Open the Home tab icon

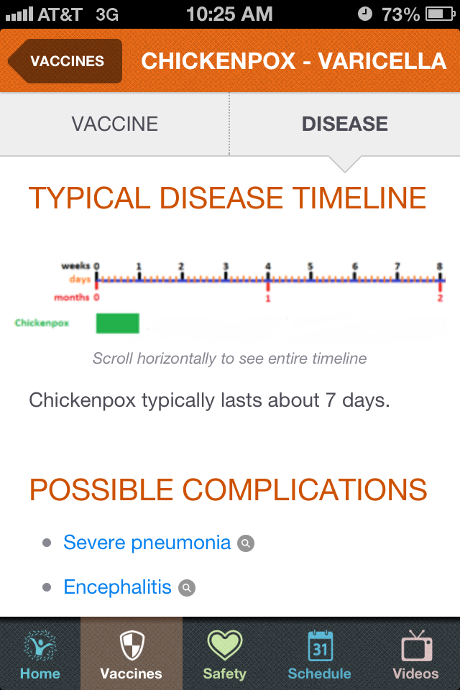40,645
